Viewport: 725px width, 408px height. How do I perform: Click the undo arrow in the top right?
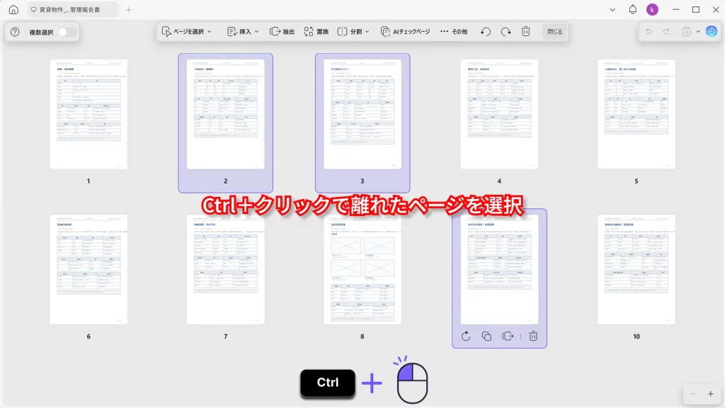pyautogui.click(x=649, y=31)
